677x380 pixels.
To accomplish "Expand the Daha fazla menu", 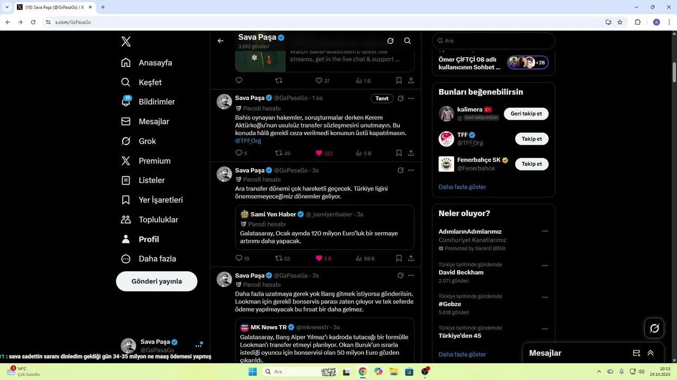I will (x=148, y=259).
